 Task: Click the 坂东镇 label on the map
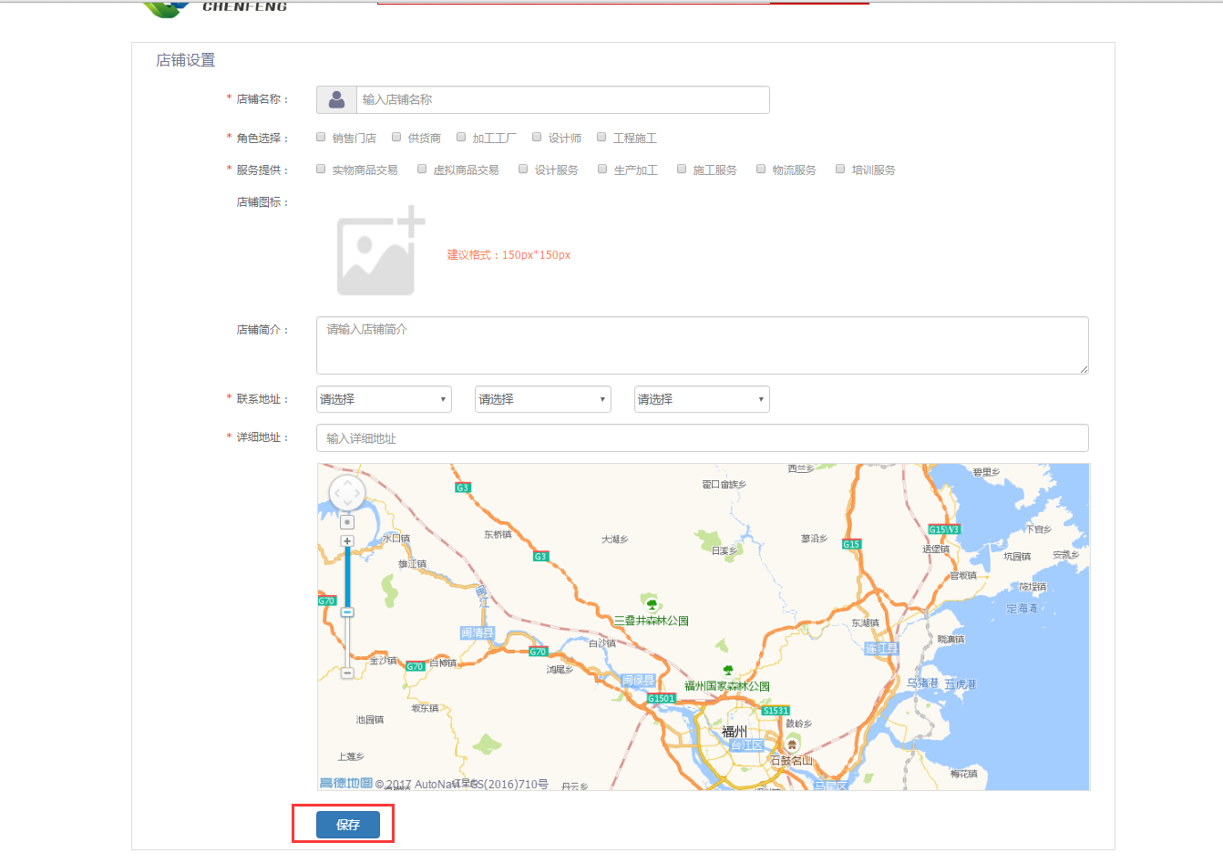pos(425,708)
